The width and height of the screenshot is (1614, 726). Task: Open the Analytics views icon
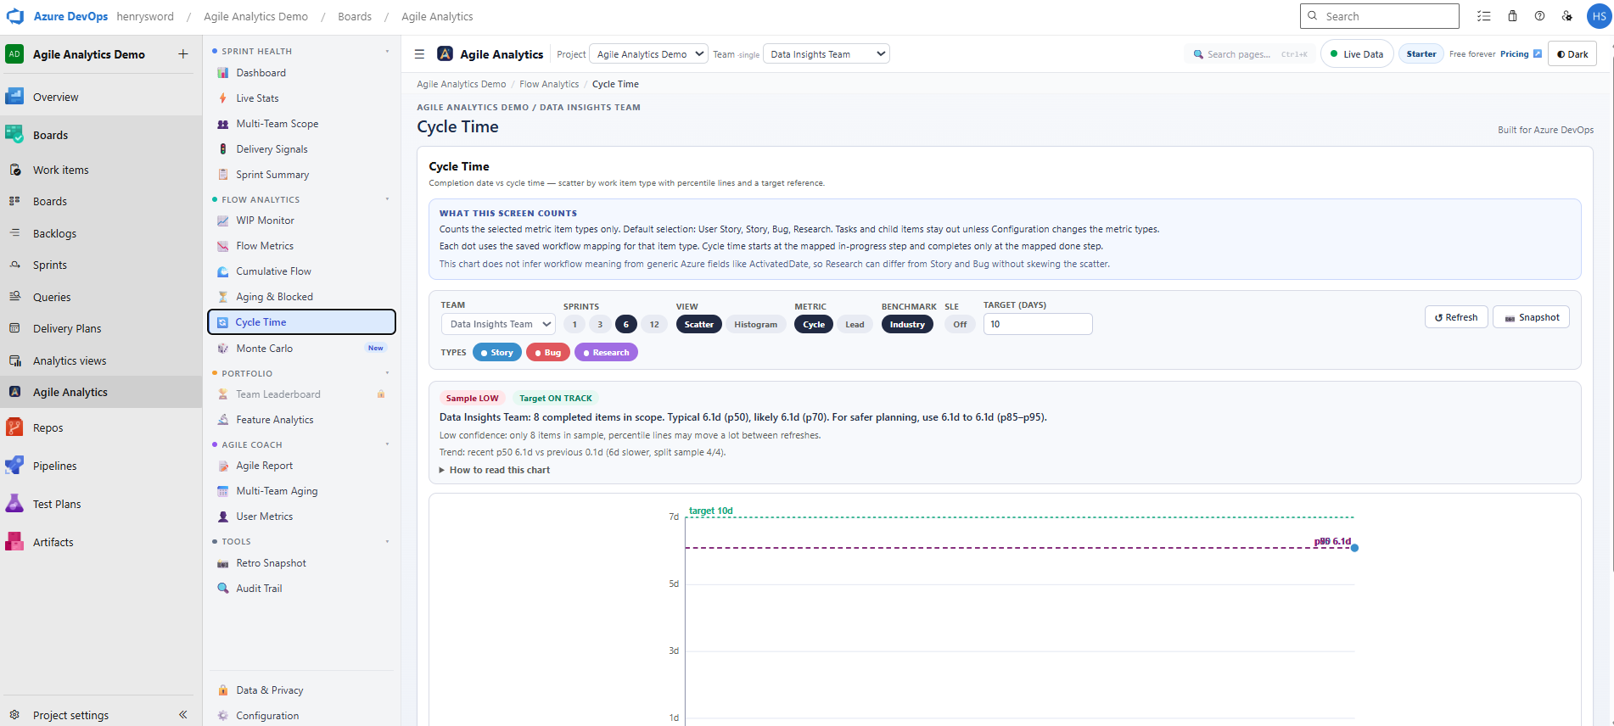pos(14,360)
